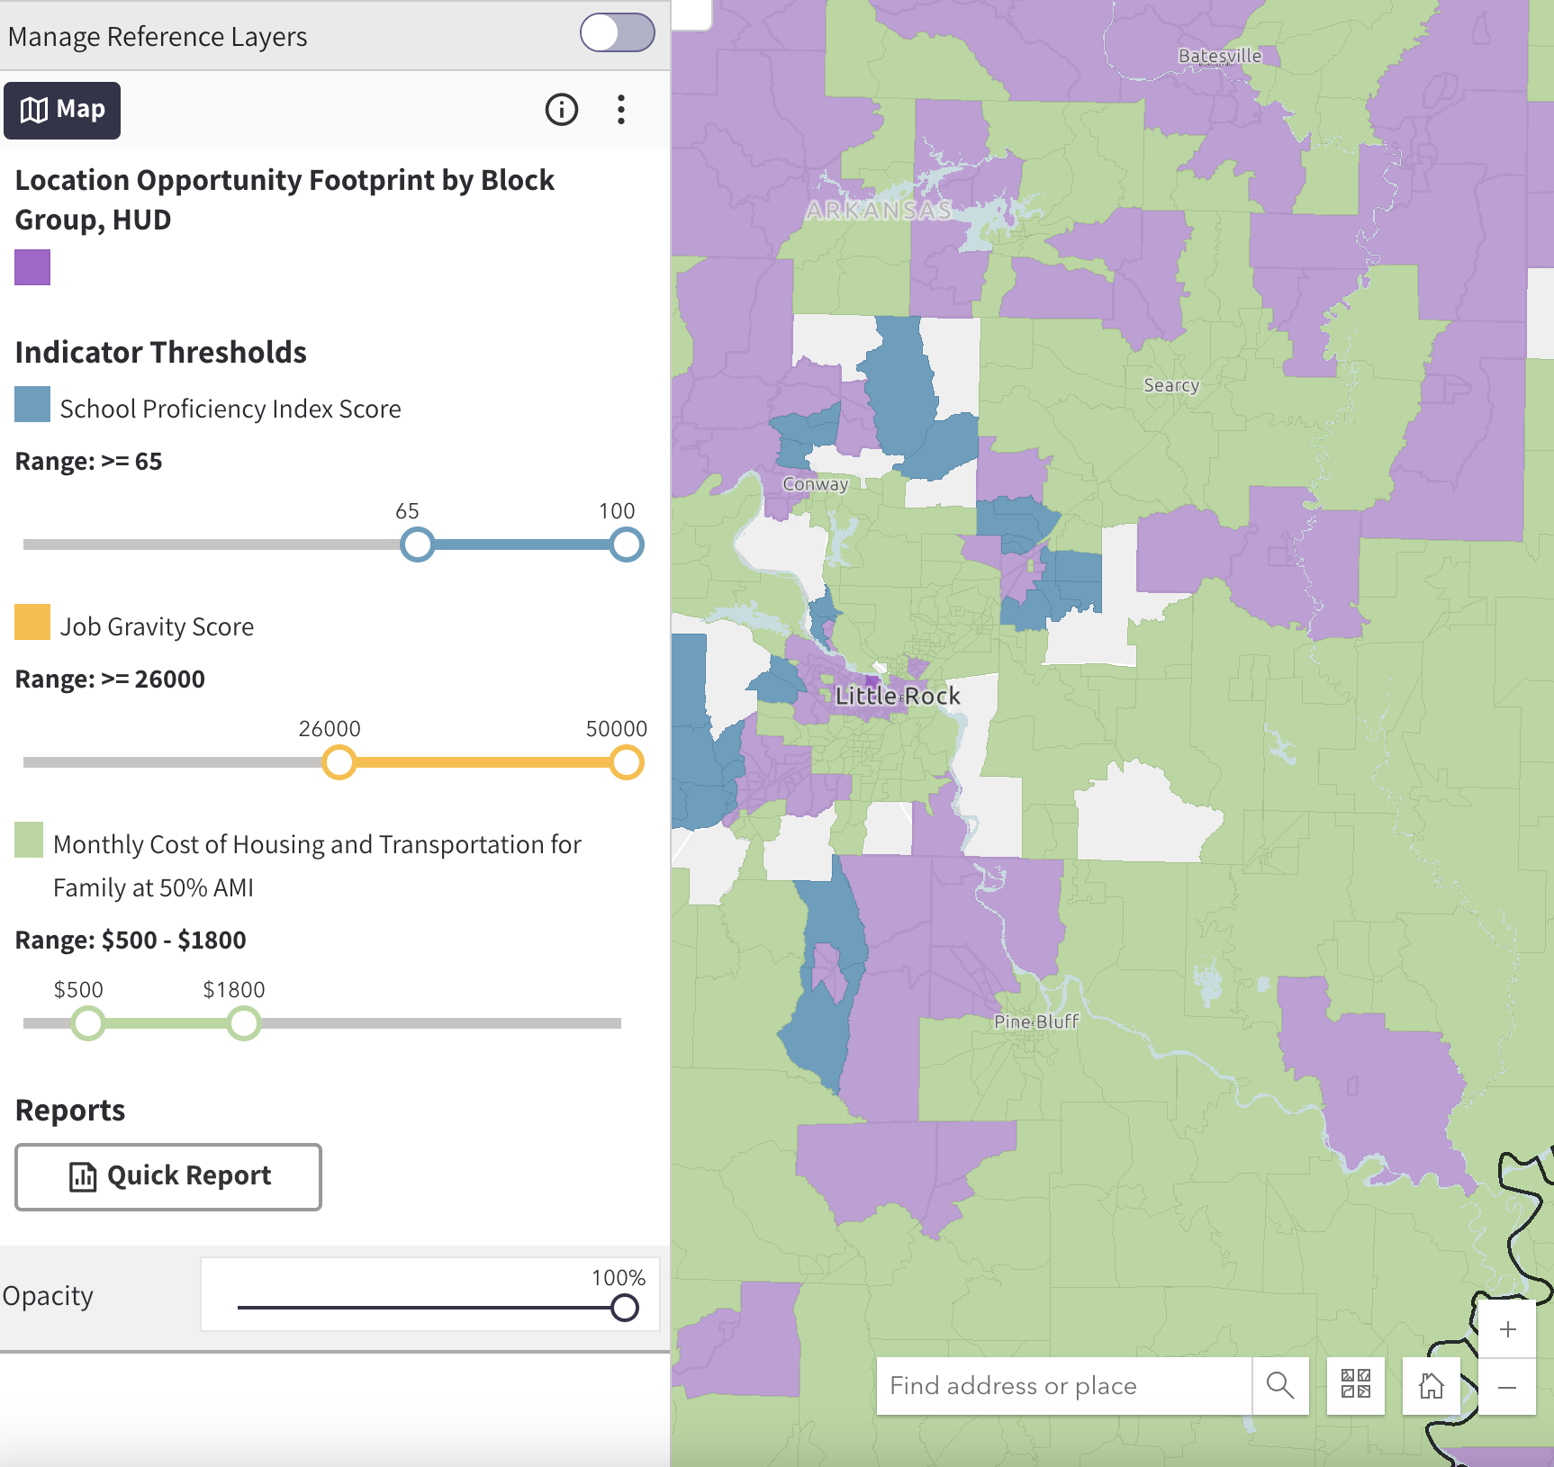Open the layer information panel via the info icon
Screen dimensions: 1554x1467
[x=561, y=110]
